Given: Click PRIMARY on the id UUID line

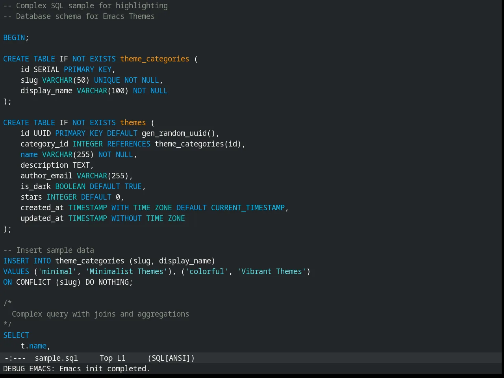Looking at the screenshot, I should click(x=70, y=133).
